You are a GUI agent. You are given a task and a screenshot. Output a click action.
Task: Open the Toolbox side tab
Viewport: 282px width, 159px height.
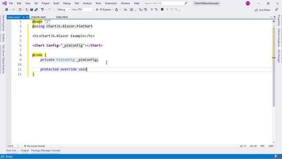[3, 38]
